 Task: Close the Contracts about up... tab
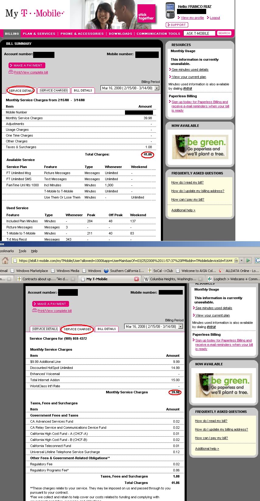click(73, 279)
